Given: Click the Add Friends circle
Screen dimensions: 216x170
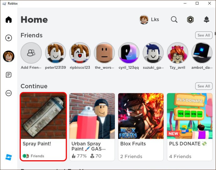Looking at the screenshot, I should point(31,53).
